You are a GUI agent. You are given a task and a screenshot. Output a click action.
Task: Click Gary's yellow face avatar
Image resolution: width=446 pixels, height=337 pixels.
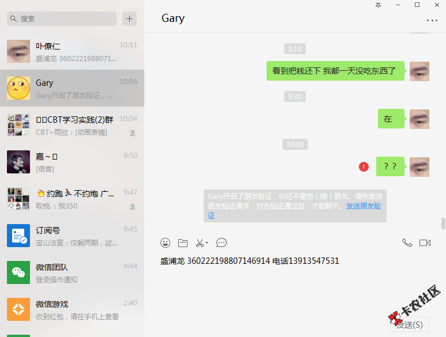tap(18, 88)
